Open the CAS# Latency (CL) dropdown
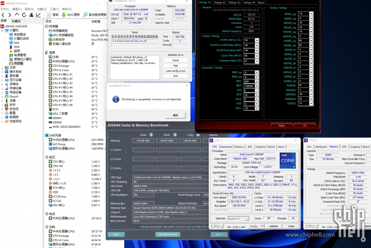The image size is (371, 248). click(257, 40)
